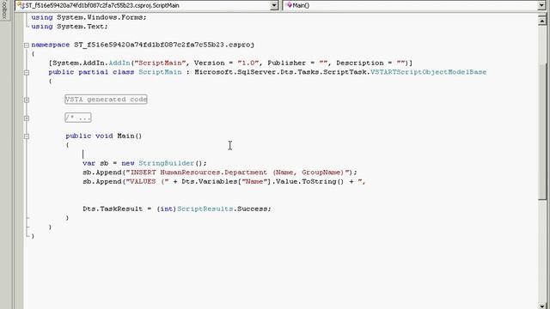Open the ScriptMain class dropdown
The width and height of the screenshot is (550, 309).
274,5
